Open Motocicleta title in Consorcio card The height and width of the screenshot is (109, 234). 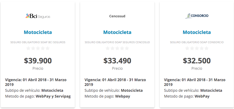click(x=197, y=32)
